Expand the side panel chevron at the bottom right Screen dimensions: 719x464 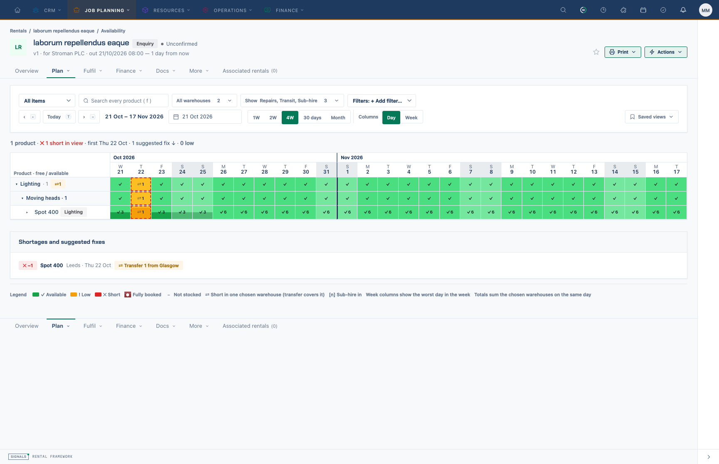(x=709, y=457)
